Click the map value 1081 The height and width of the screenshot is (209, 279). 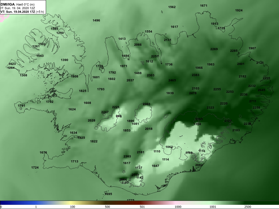(x=135, y=124)
